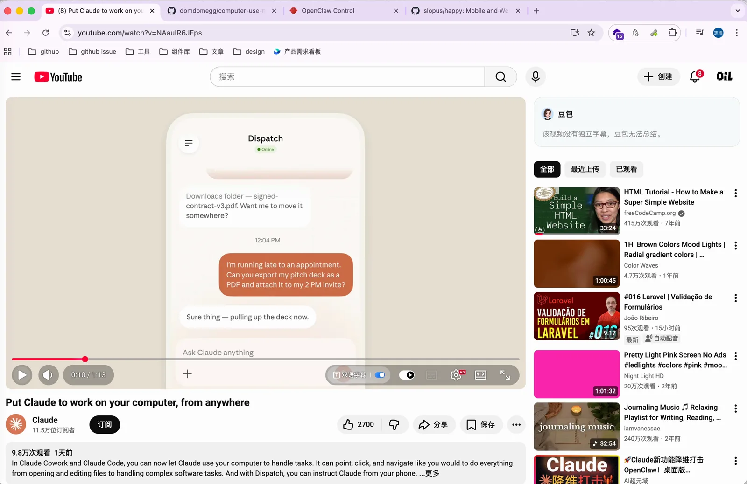Focus the 搜索 search field
This screenshot has height=484, width=747.
347,77
